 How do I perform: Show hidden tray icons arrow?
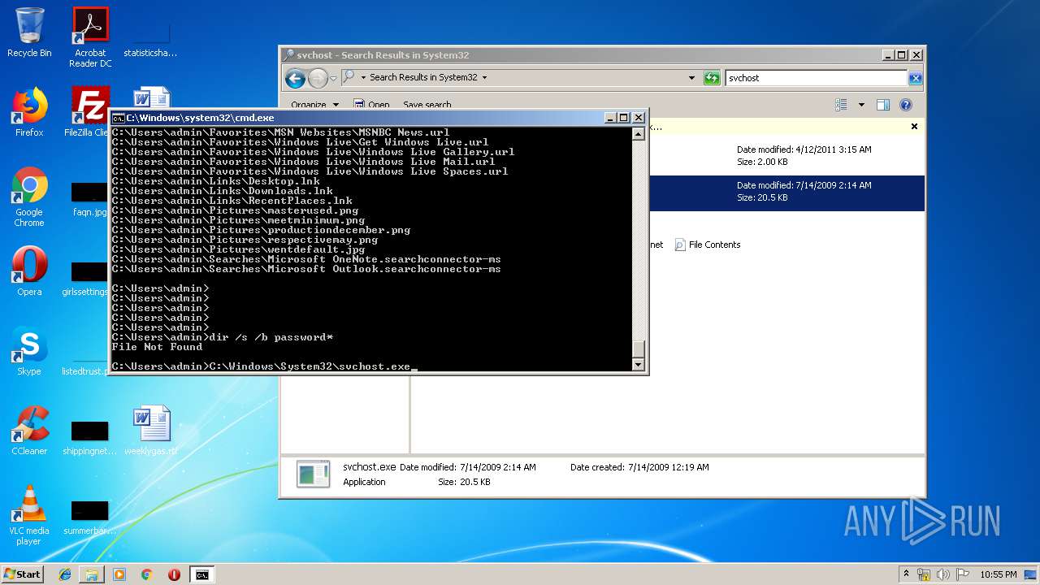(x=907, y=574)
